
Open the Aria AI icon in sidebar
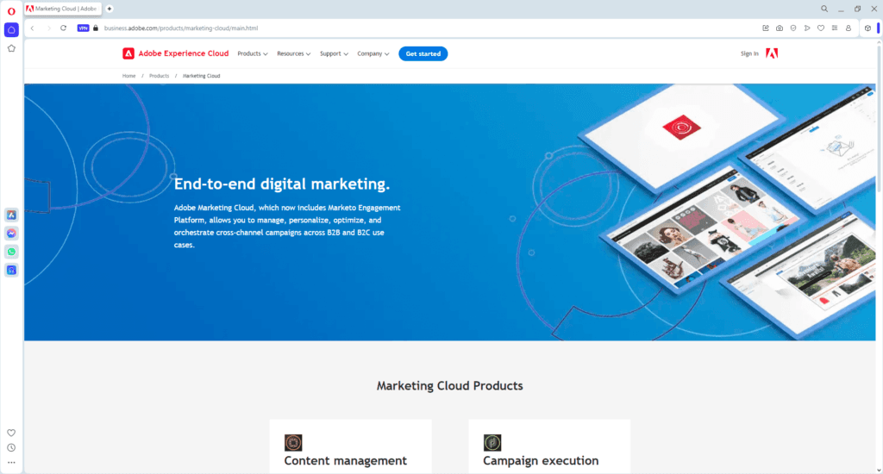[11, 215]
